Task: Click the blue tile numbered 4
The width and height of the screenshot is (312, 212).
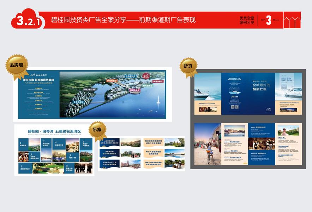Action: (x=59, y=144)
